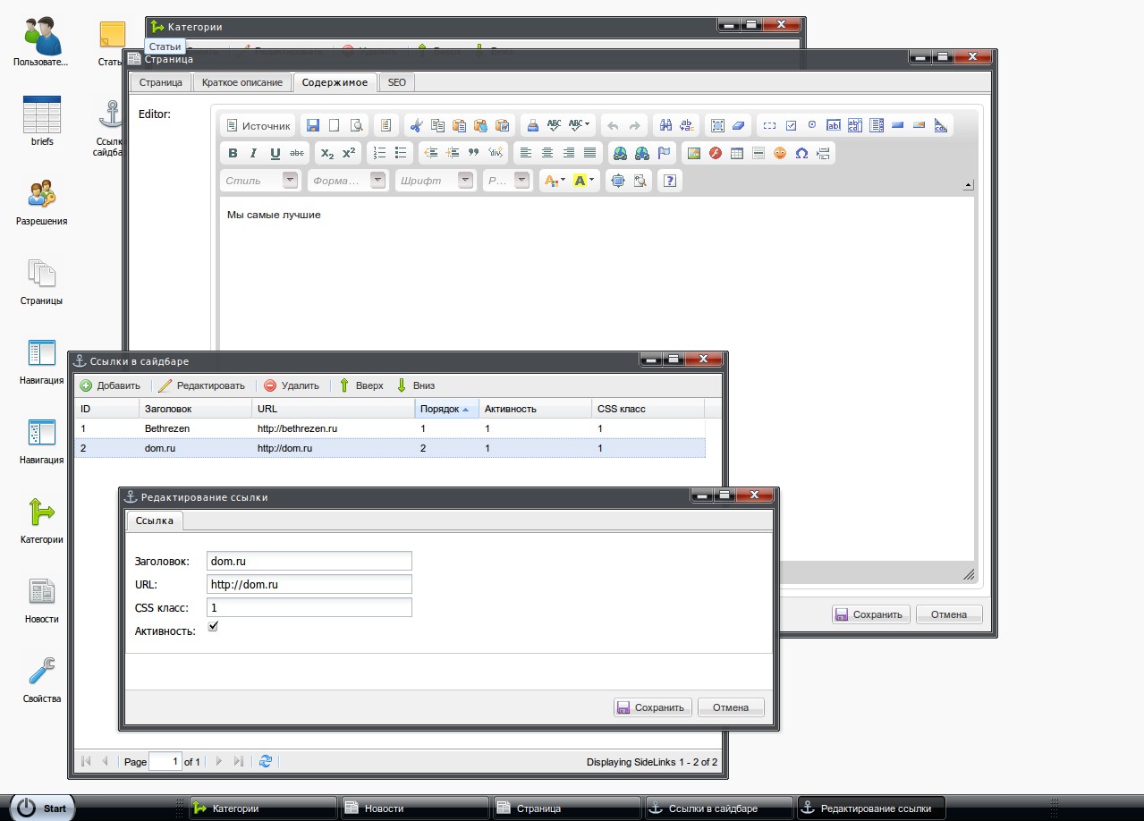Insert a radio button form element icon
Image resolution: width=1144 pixels, height=821 pixels.
(x=812, y=126)
